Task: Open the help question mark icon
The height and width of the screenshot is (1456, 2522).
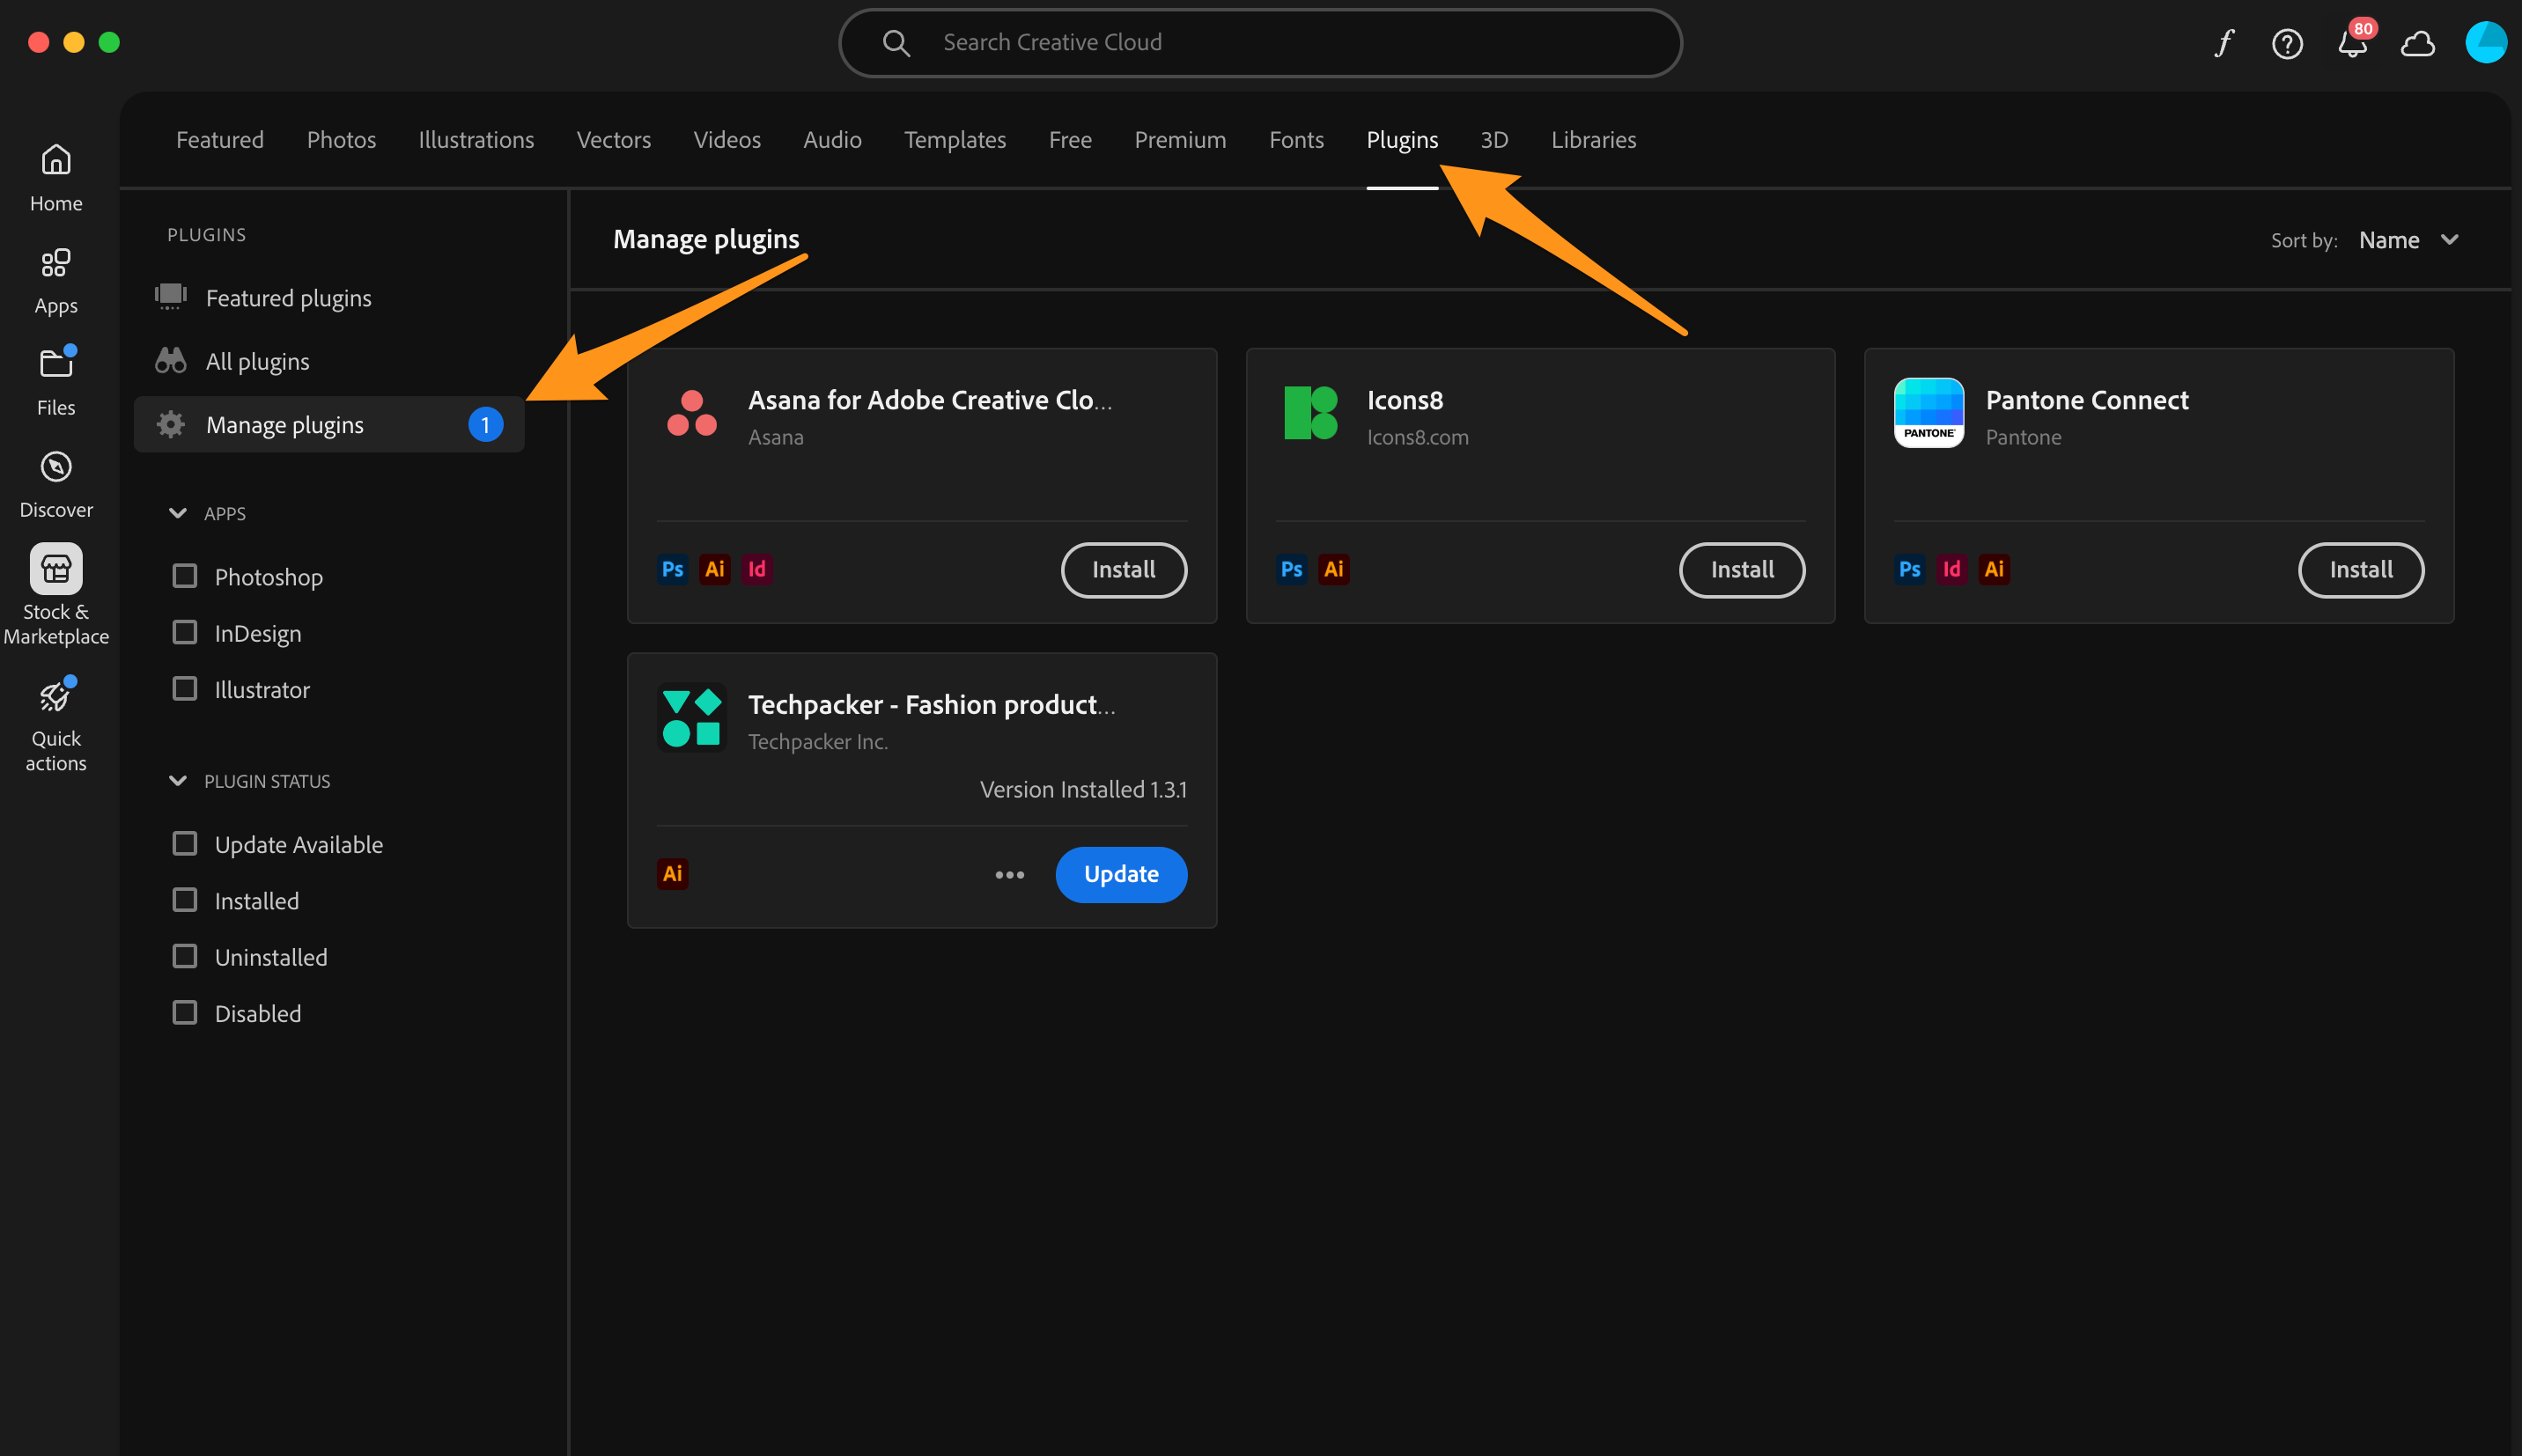Action: [x=2288, y=43]
